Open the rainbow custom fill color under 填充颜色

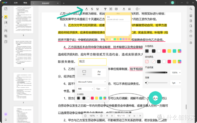tap(180, 62)
